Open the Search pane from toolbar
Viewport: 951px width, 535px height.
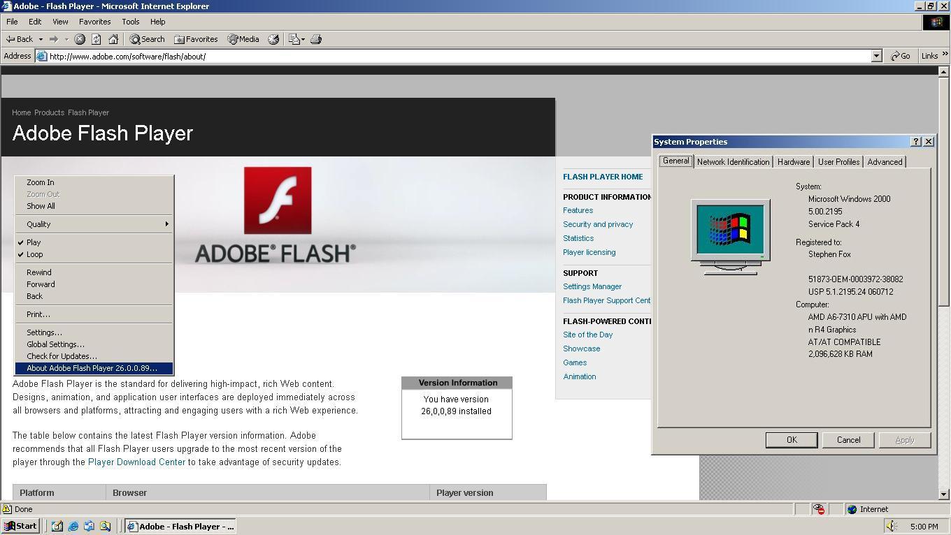(x=147, y=39)
